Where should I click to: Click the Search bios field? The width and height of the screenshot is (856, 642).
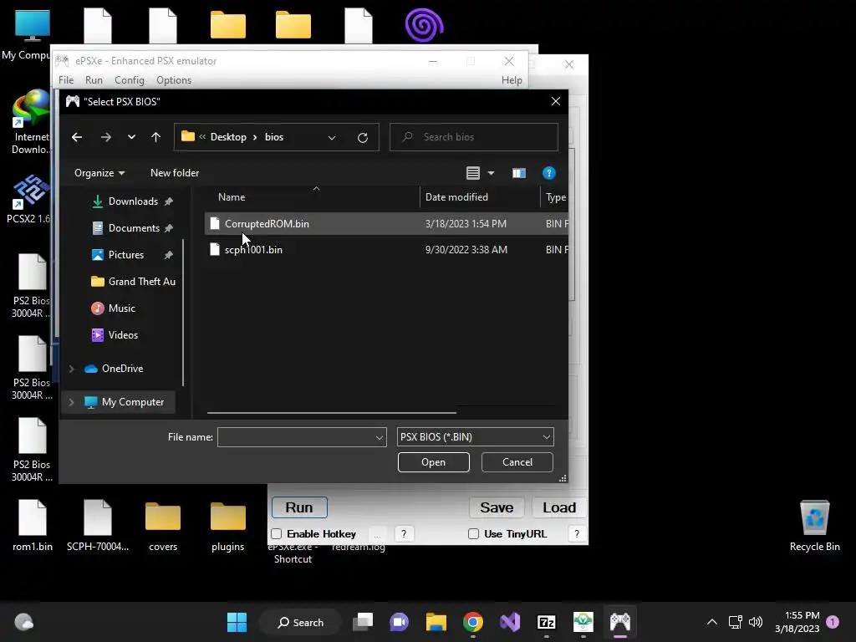[x=474, y=137]
